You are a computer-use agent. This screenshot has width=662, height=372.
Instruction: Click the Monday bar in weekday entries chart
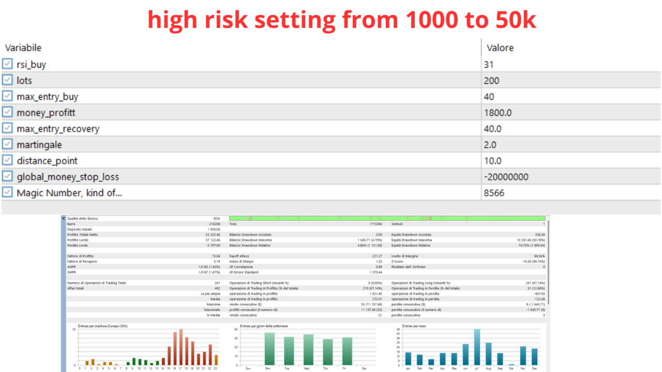[269, 349]
